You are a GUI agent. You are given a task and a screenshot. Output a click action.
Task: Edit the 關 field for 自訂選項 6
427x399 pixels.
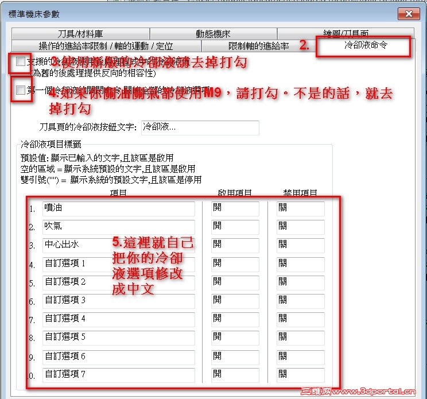click(301, 357)
